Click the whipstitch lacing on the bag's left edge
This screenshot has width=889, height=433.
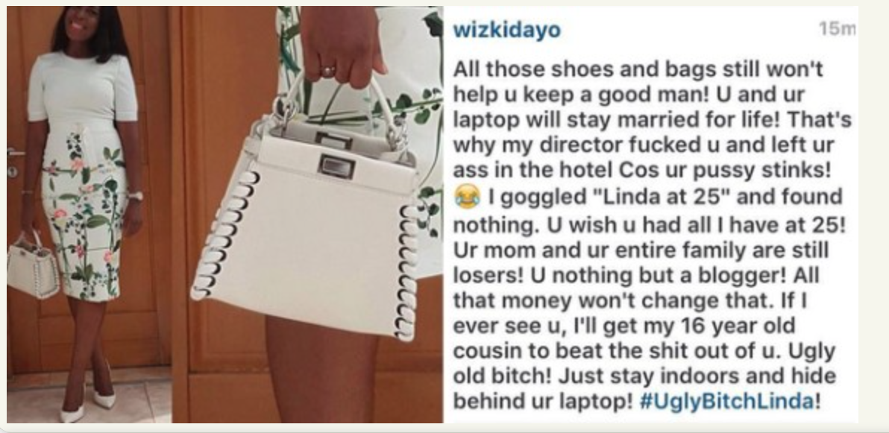pos(224,235)
